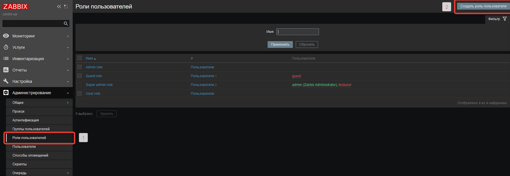Screen dimensions: 510x176
Task: Open admin (Zabbix Administrator) user link
Action: pos(314,85)
